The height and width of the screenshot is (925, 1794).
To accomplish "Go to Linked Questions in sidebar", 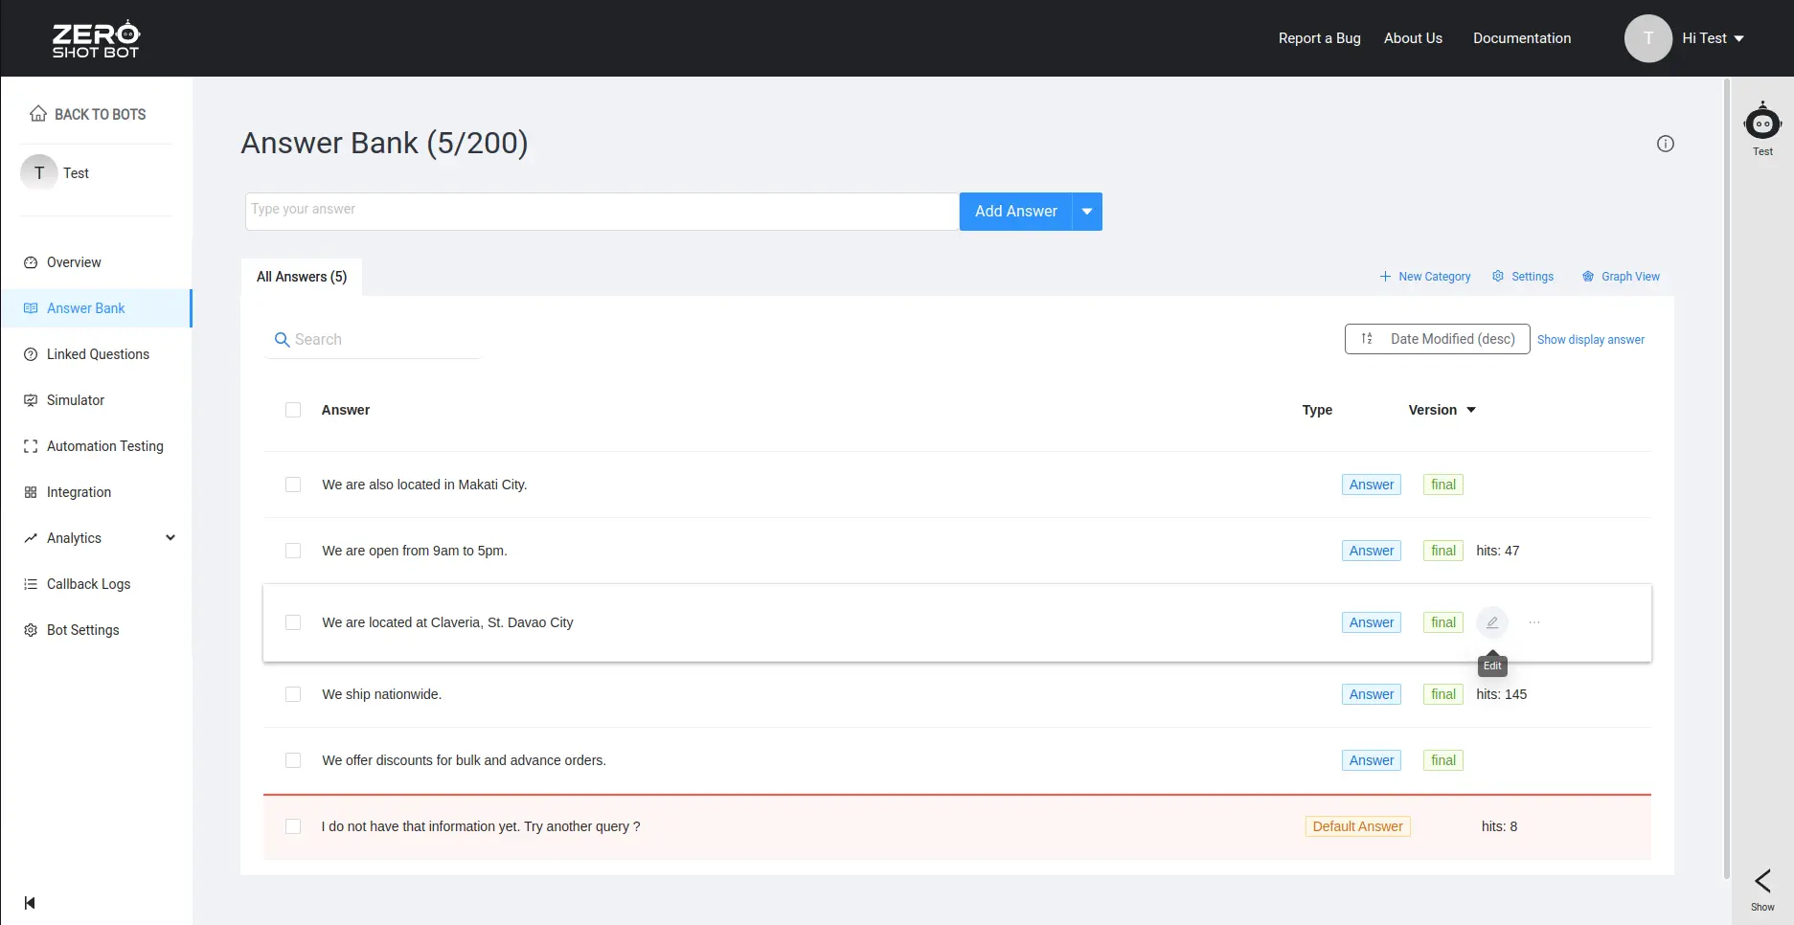I will pyautogui.click(x=98, y=354).
